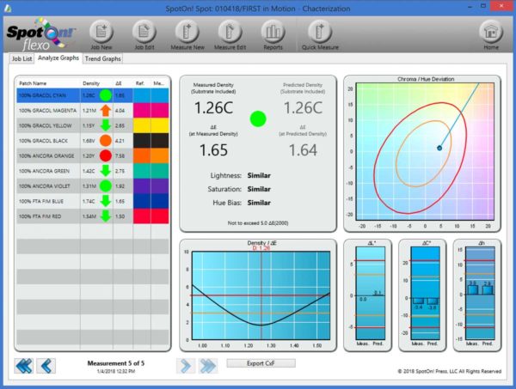Click the Density / ΔE curve graph
This screenshot has width=516, height=389.
tap(261, 295)
